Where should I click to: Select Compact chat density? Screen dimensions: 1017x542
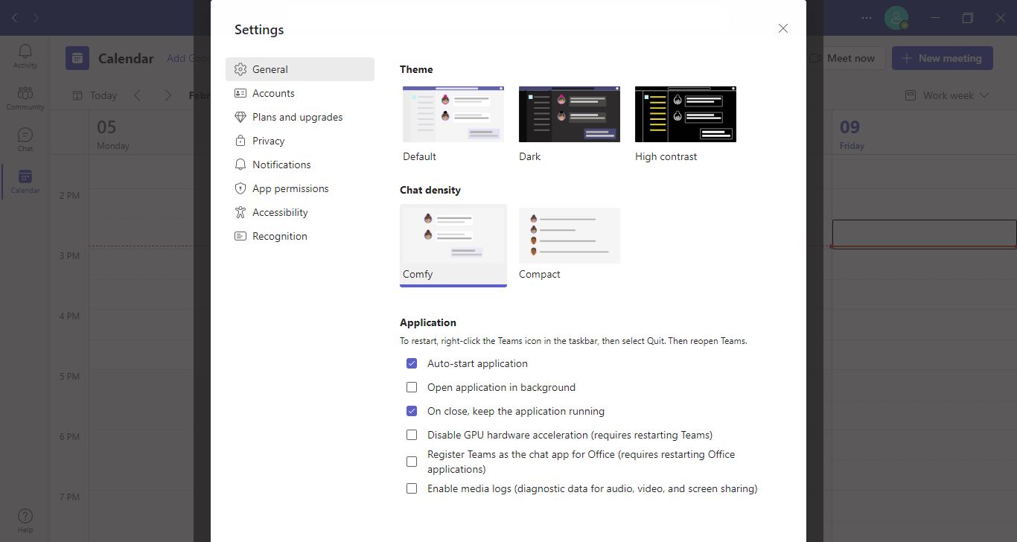coord(570,245)
